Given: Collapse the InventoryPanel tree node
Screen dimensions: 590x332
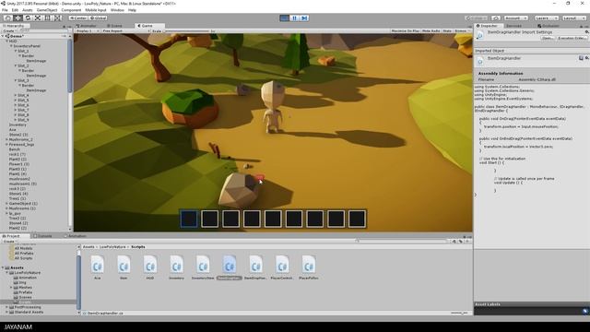Looking at the screenshot, I should 11,46.
